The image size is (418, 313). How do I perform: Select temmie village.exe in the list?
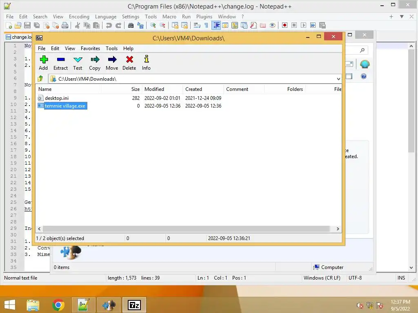[65, 106]
